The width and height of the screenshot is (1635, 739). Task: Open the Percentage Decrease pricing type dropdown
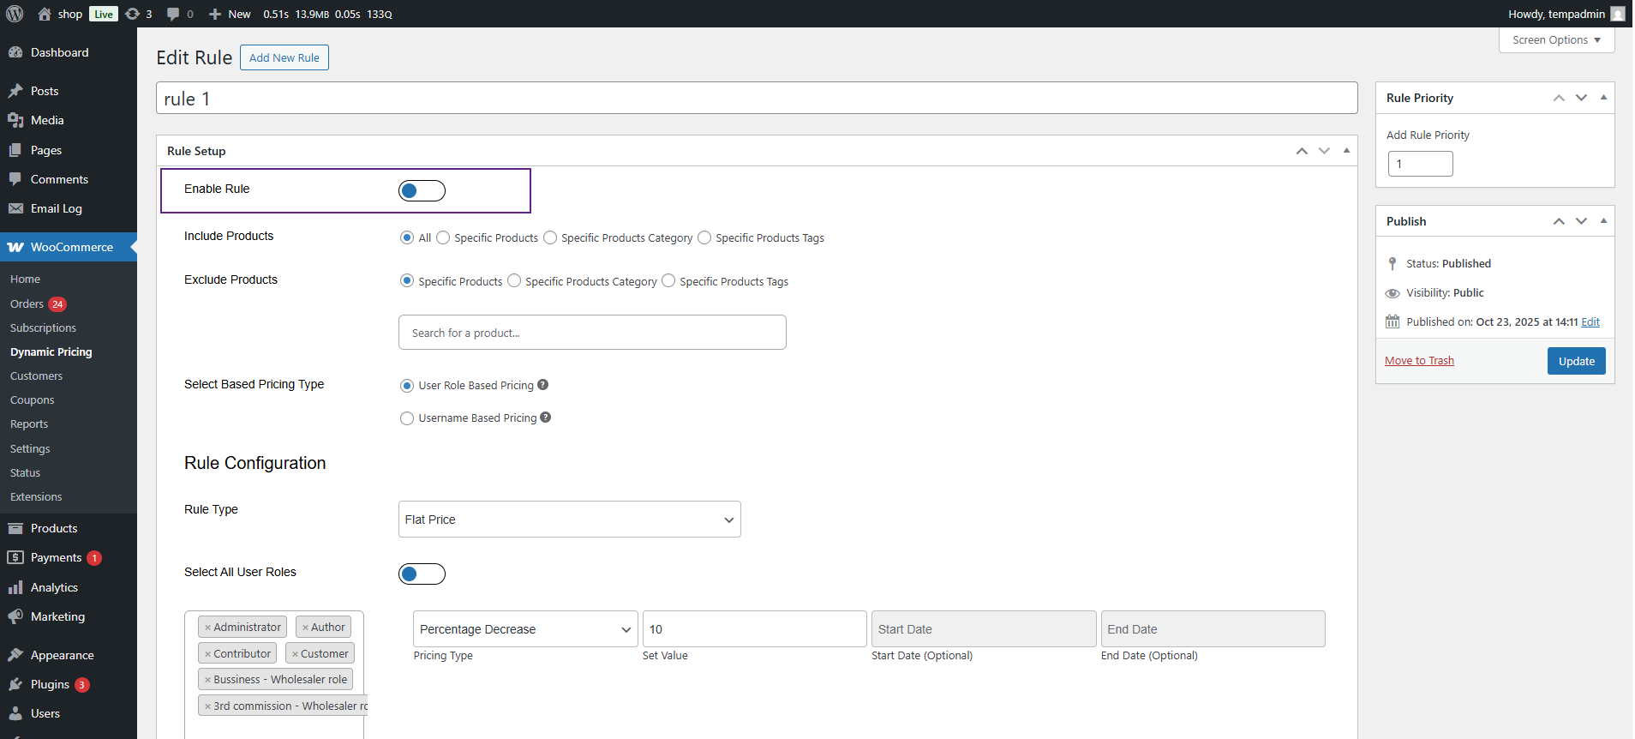click(524, 629)
